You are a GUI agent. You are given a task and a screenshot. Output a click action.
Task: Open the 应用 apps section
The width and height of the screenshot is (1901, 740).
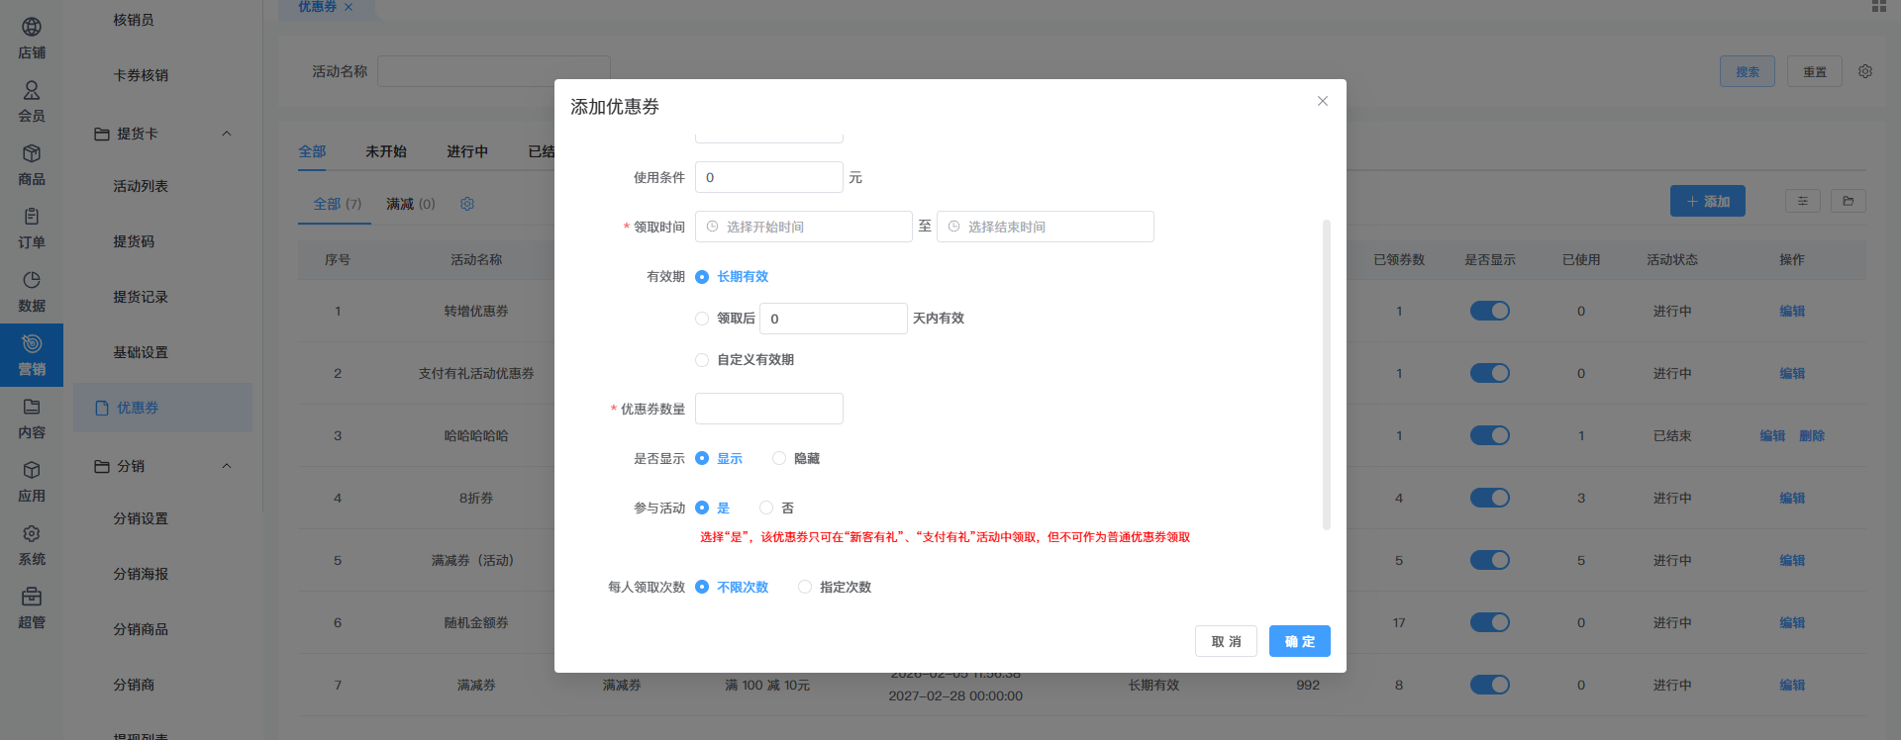32,482
